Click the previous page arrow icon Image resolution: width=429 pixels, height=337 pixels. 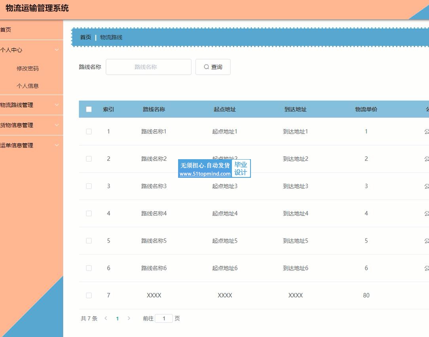point(106,318)
